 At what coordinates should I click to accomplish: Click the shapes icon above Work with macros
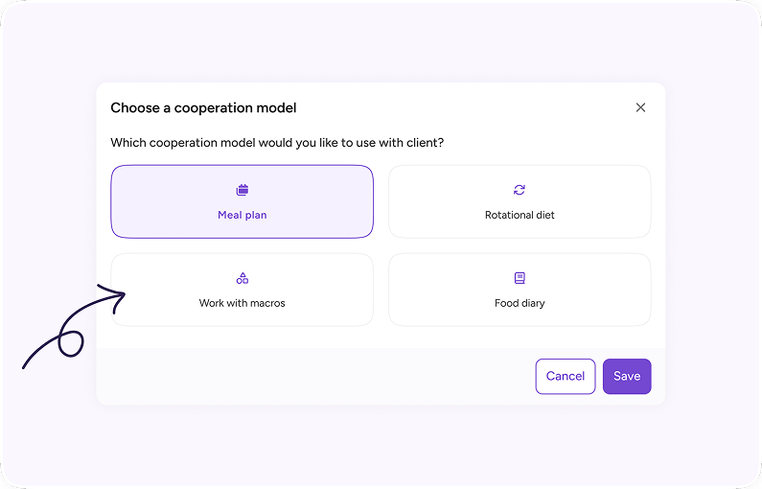pos(242,278)
